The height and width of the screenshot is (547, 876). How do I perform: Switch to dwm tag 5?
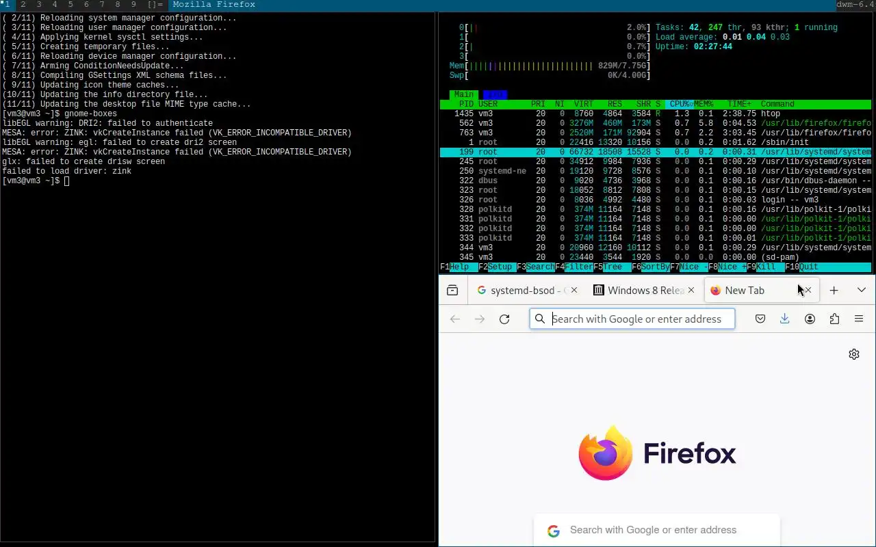tap(70, 5)
